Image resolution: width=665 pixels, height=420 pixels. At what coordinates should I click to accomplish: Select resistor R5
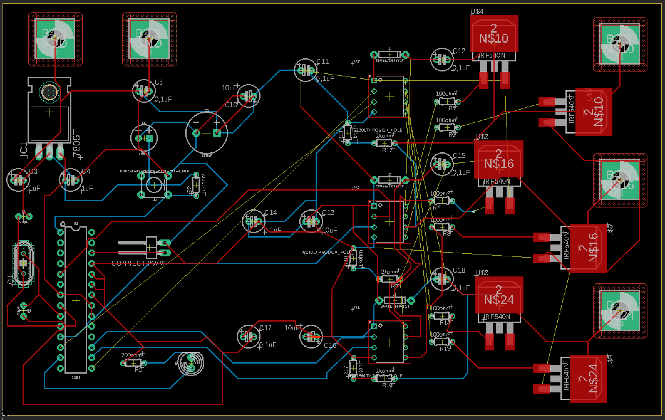pos(447,102)
